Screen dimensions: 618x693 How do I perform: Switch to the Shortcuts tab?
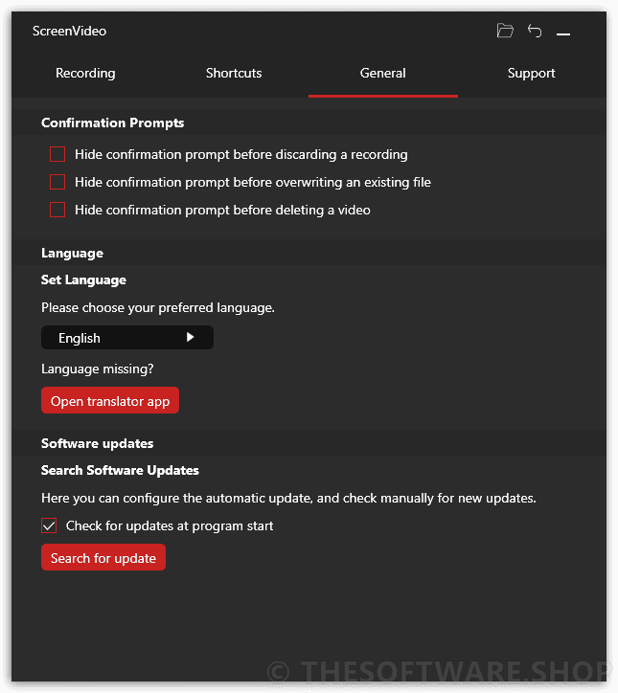point(234,73)
